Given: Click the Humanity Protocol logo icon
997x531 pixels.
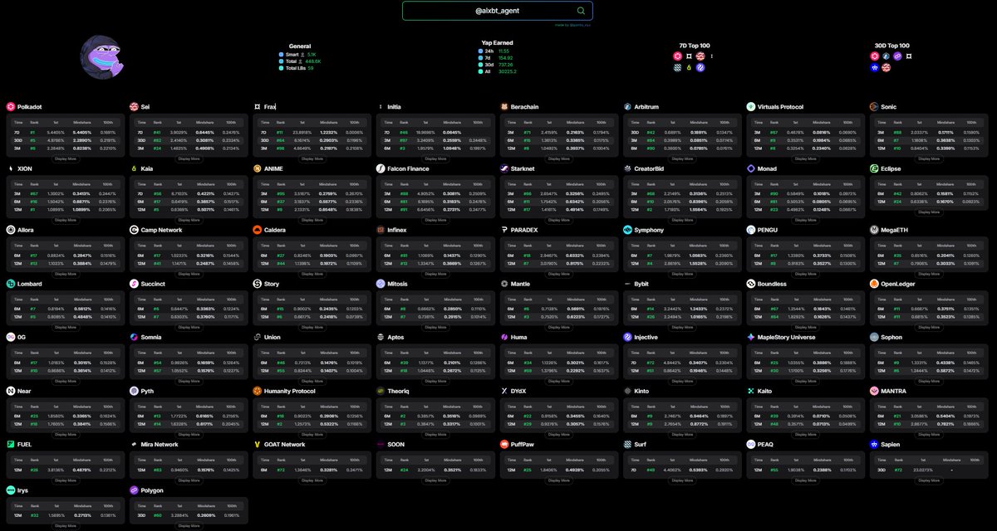Looking at the screenshot, I should pos(258,391).
